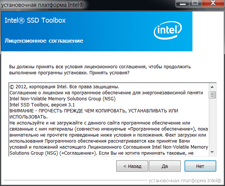This screenshot has width=225, height=186.
Task: Click the 'Intel Non-Volatile Memory Solutions Group (NSG)' line
Action: coord(62,99)
